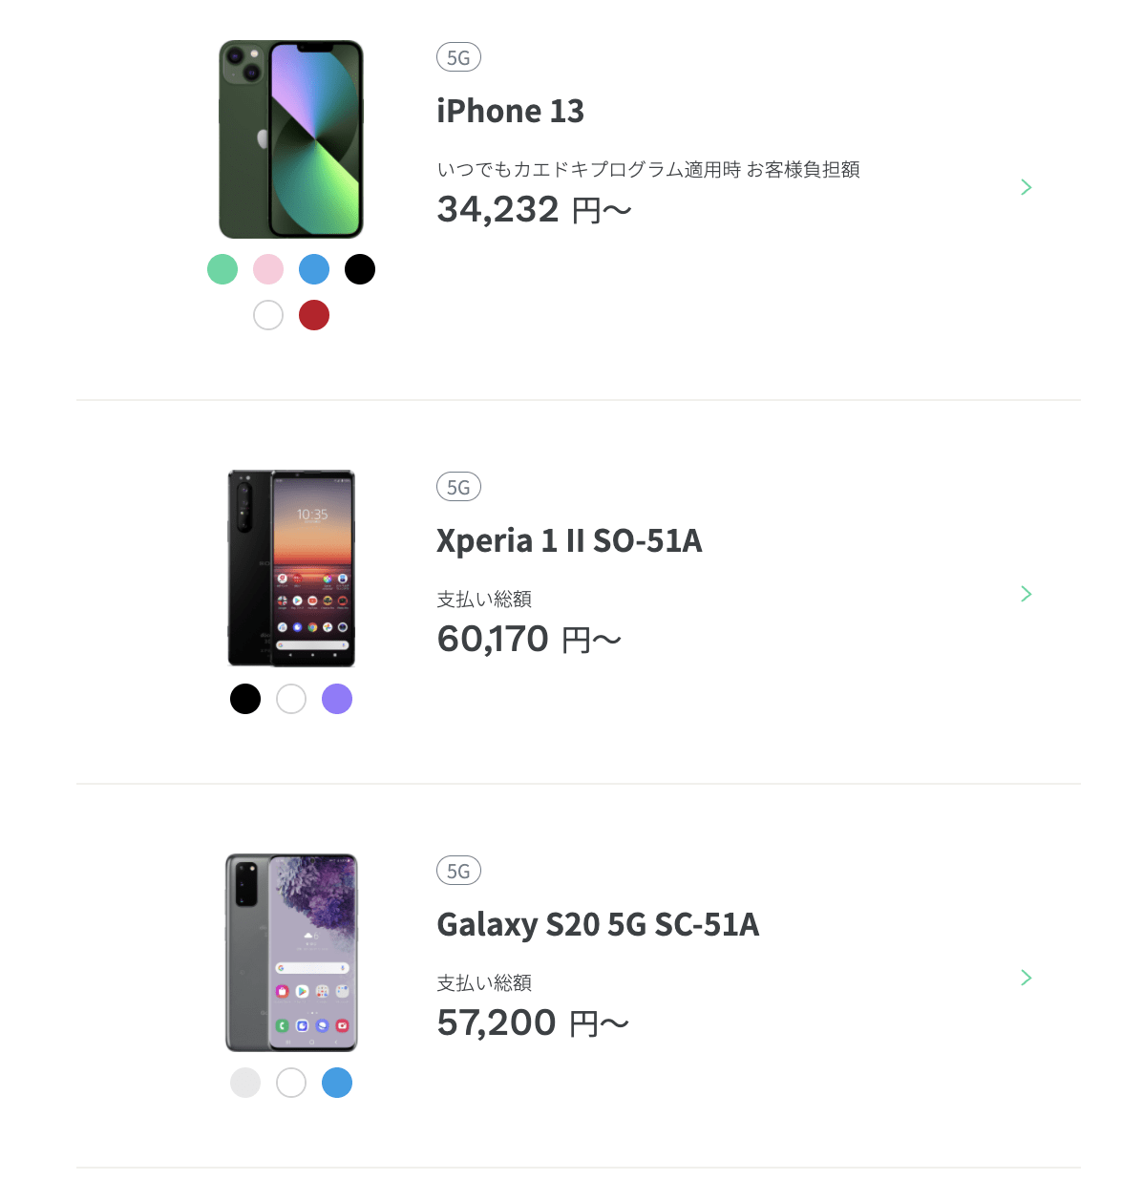
Task: Click the iPhone 13 product title
Action: 510,112
